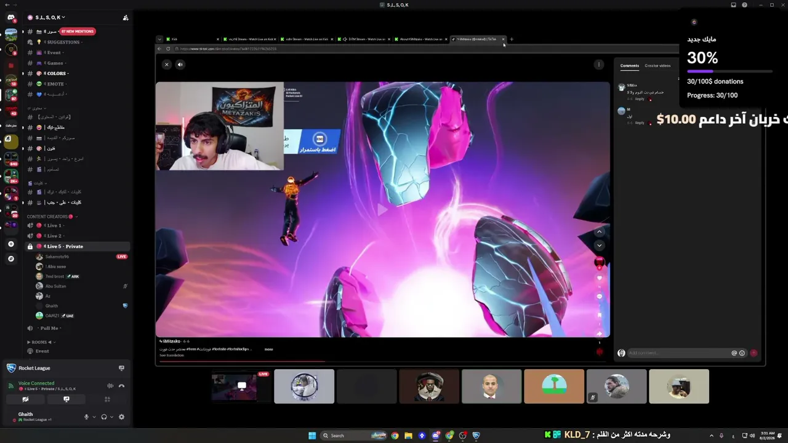
Task: Open the discover servers compass icon
Action: (11, 259)
